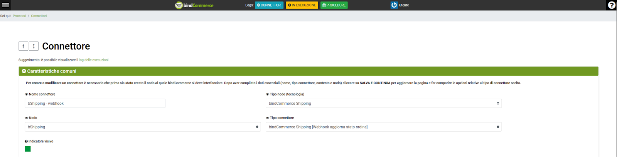This screenshot has width=617, height=157.
Task: Open the IN ESECUZIONE logs button
Action: tap(302, 5)
